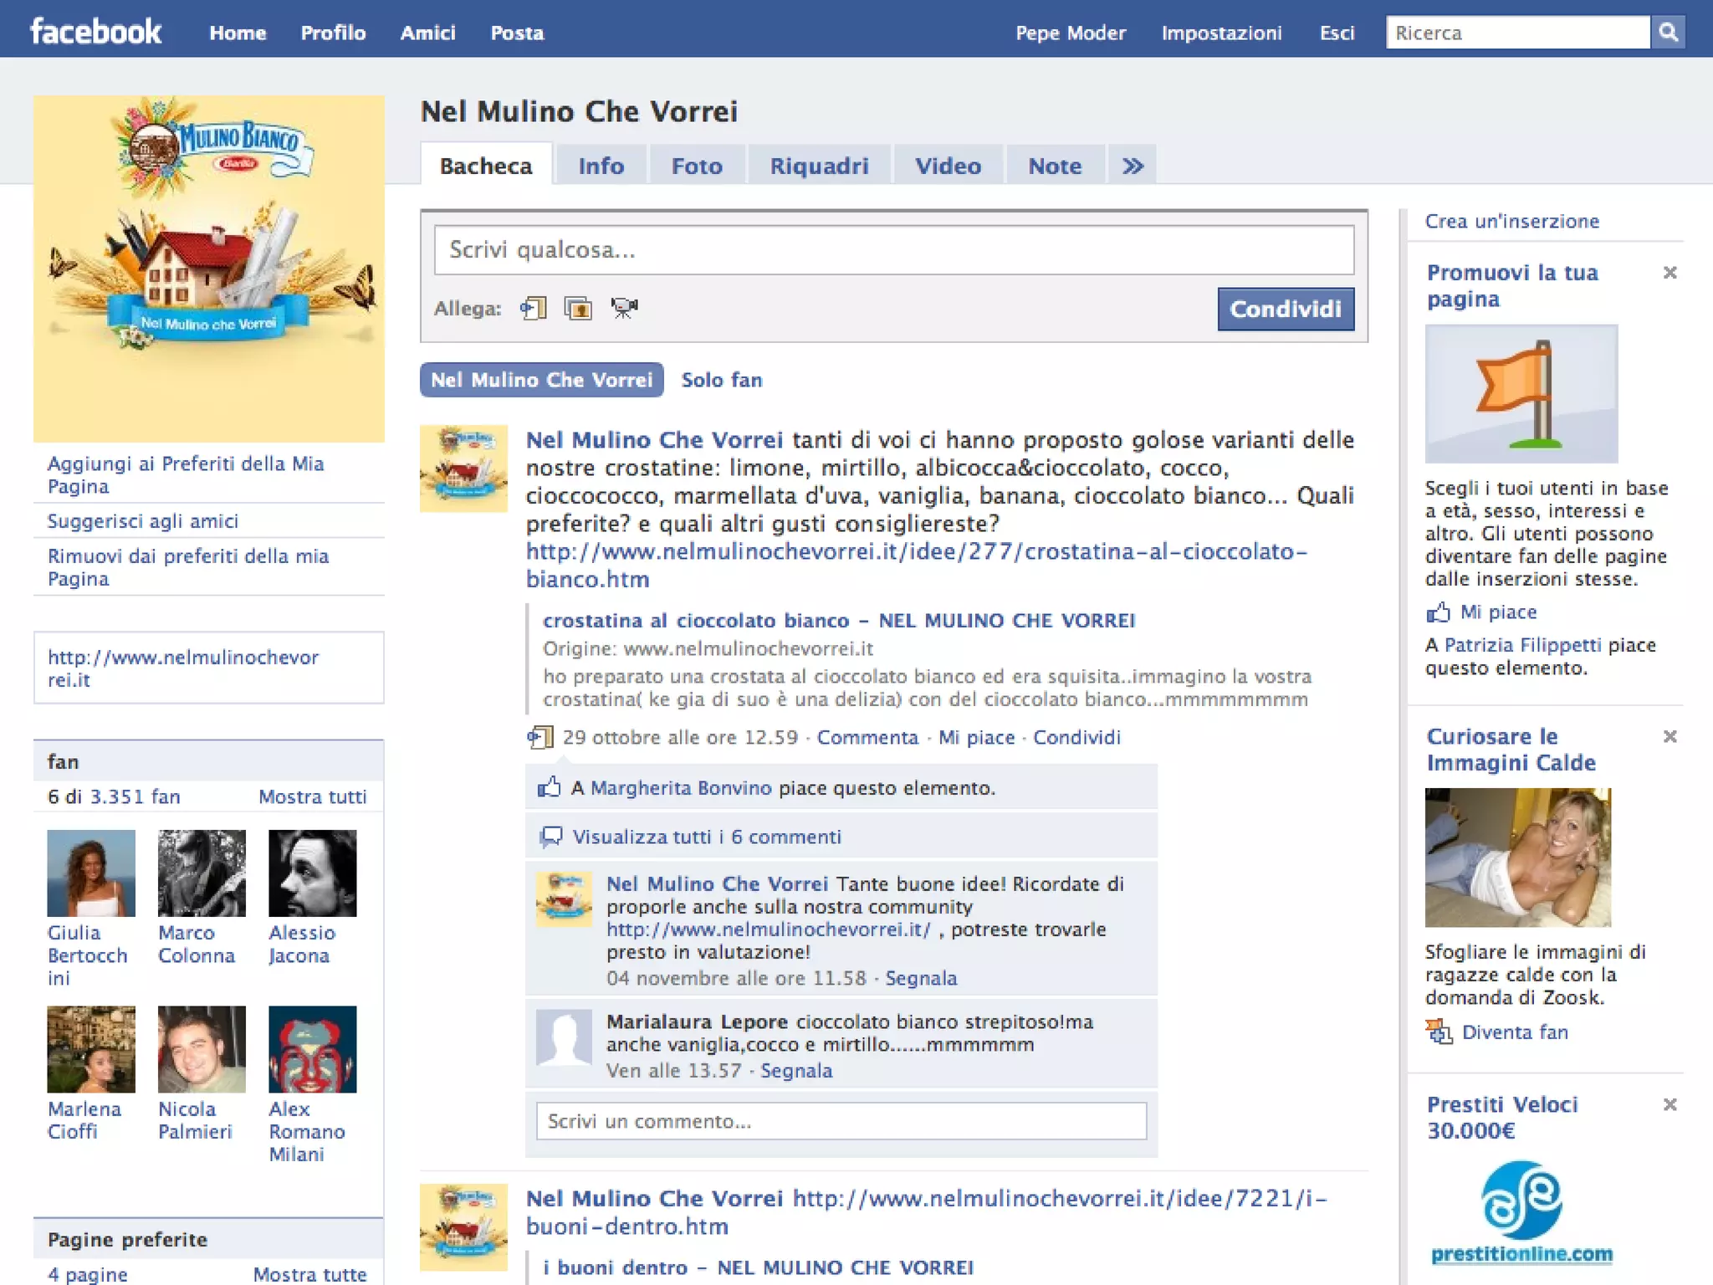Viewport: 1713px width, 1285px height.
Task: Click Commenta under the first post
Action: (867, 737)
